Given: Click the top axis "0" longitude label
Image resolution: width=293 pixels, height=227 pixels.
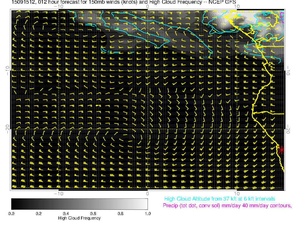Looking at the screenshot, I should pos(147,7).
